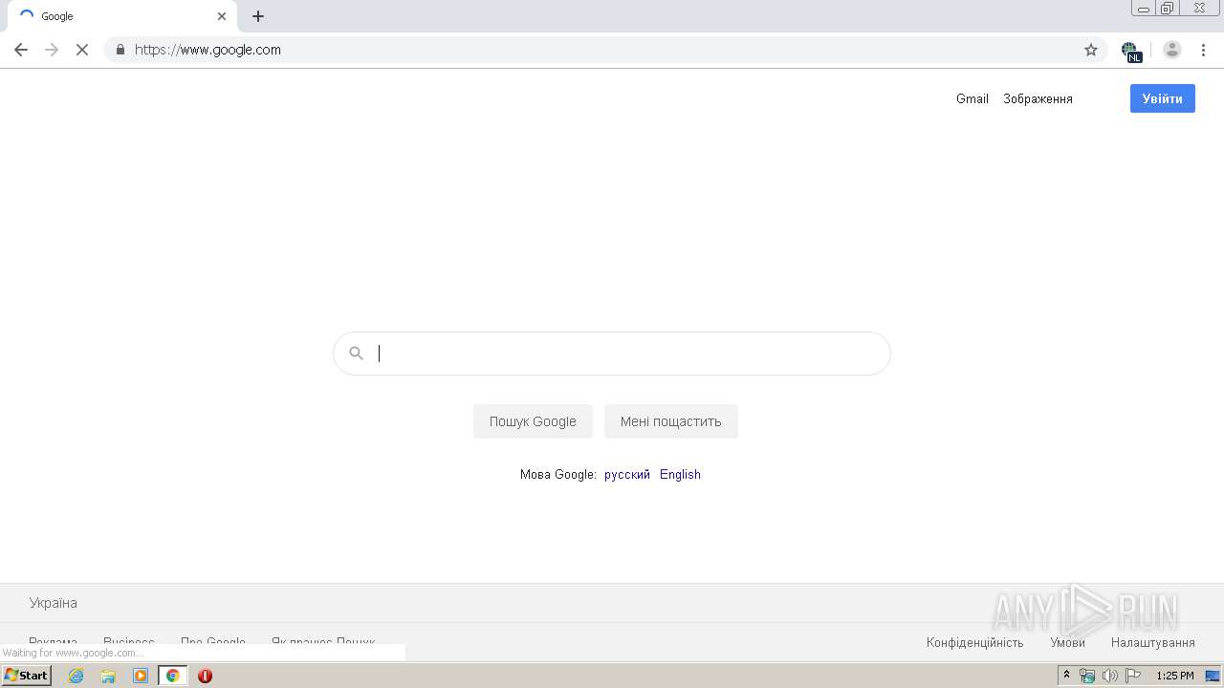Viewport: 1224px width, 688px height.
Task: Bookmark this page with the star icon
Action: 1091,50
